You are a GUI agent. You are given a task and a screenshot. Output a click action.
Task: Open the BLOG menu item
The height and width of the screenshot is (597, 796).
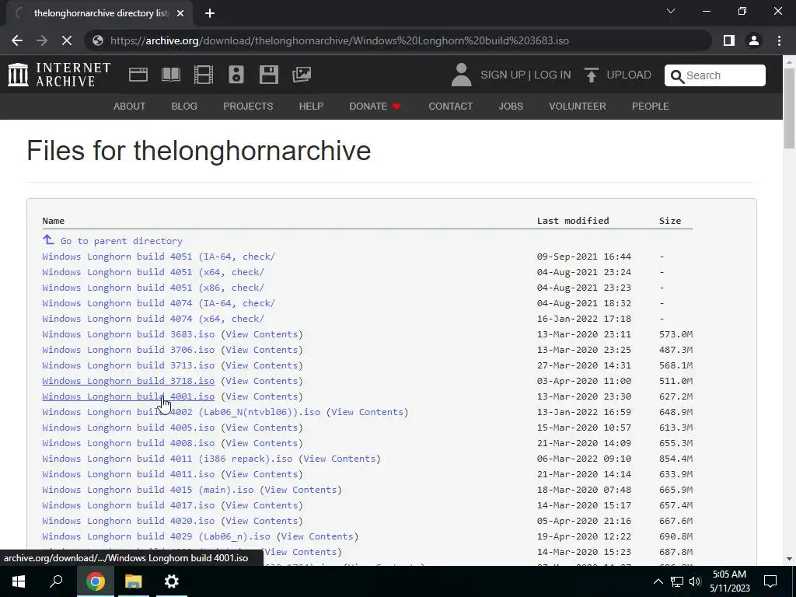tap(184, 106)
